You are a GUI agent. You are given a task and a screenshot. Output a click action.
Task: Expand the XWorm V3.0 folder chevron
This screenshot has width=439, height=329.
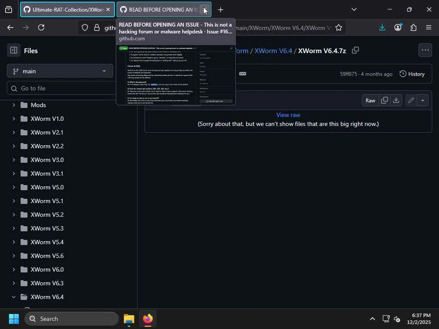[x=13, y=160]
